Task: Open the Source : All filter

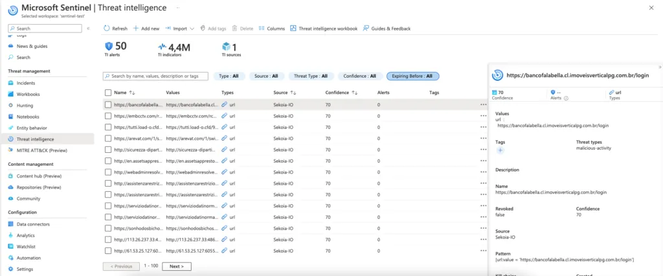Action: pyautogui.click(x=266, y=76)
